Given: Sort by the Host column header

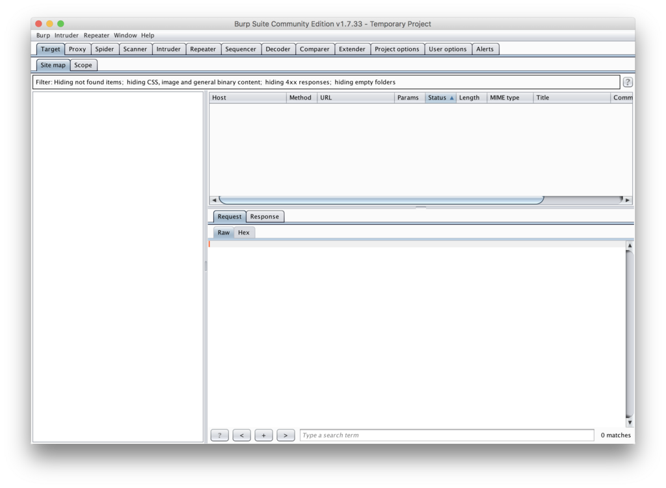Looking at the screenshot, I should (248, 97).
